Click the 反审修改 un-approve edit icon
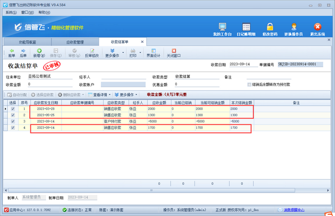Screen dimensions: 335x216 point(92,50)
